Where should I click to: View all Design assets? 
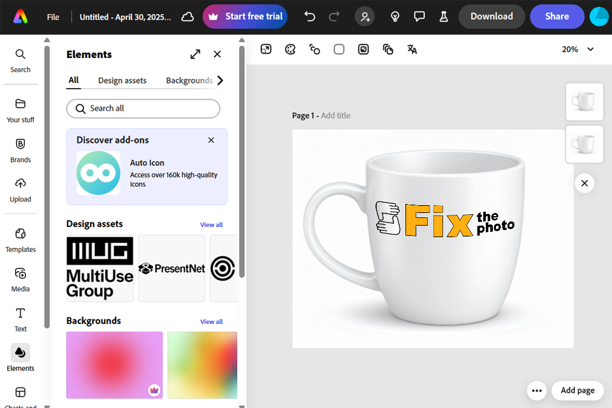pos(211,225)
